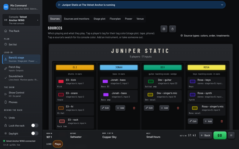The width and height of the screenshot is (239, 149).
Task: Open Set list in sidebar
Action: point(21,44)
